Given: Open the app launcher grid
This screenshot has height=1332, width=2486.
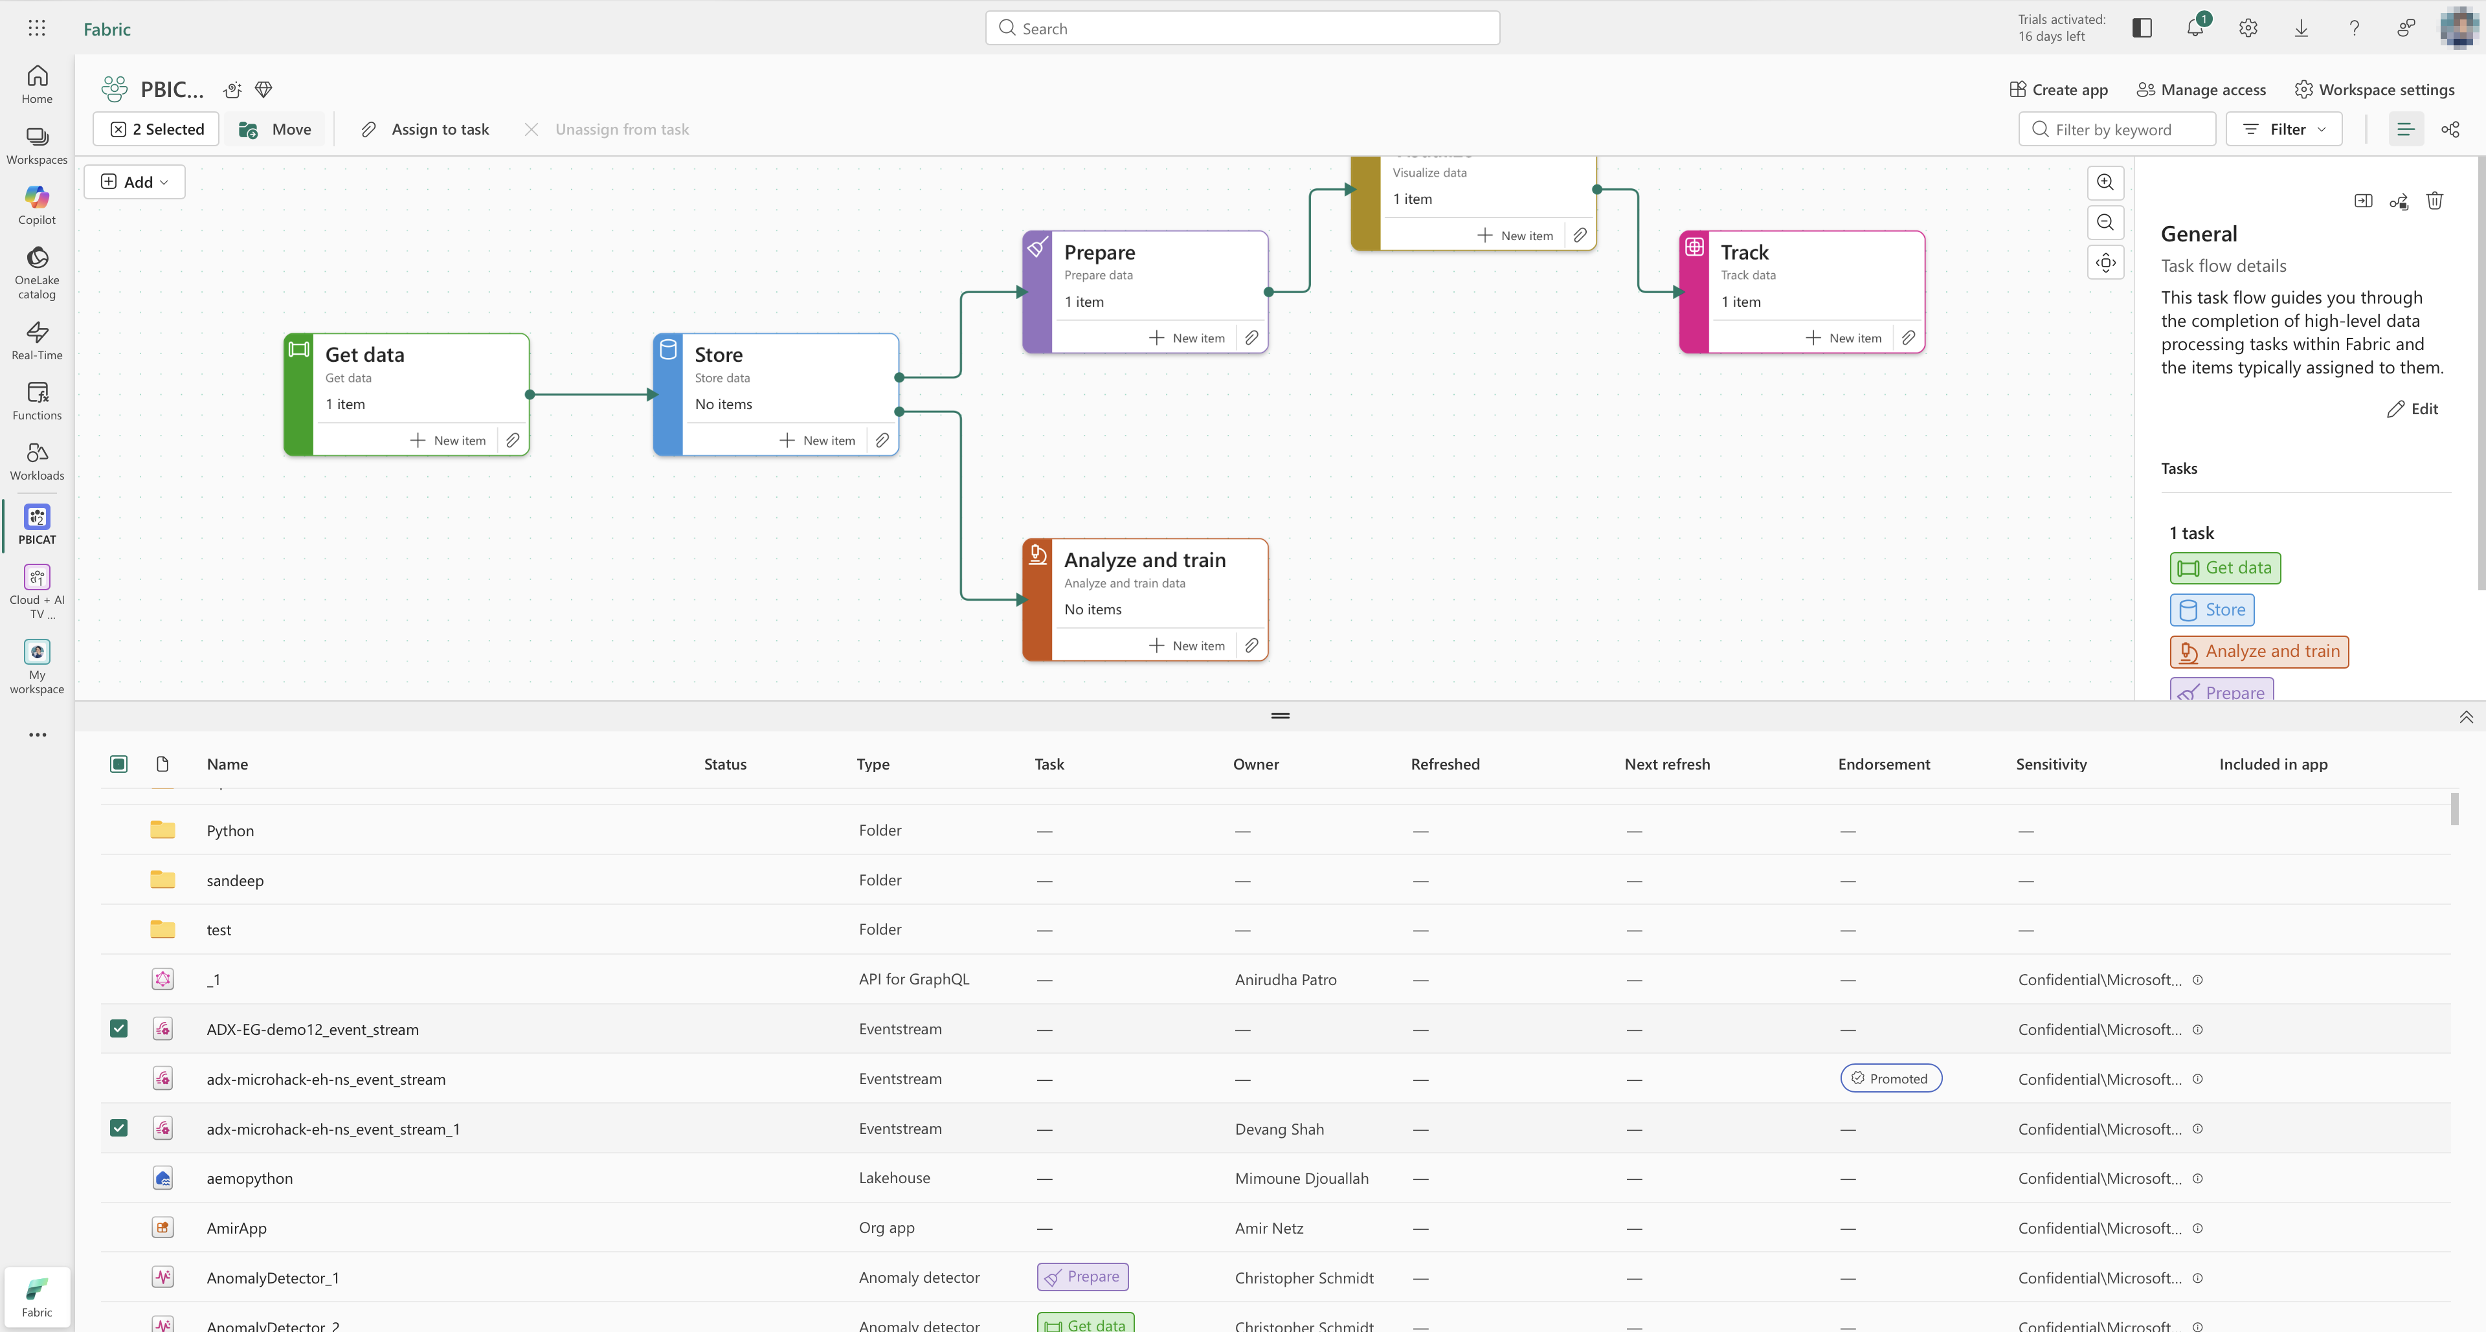Looking at the screenshot, I should (x=37, y=28).
